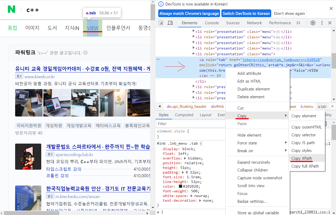Click the info icon beside 파워링크 ad notice
Viewport: 336px width, 215px height.
point(85,53)
